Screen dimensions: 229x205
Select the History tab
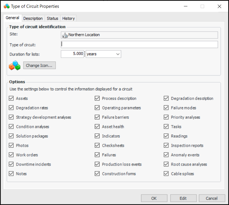tap(69, 18)
